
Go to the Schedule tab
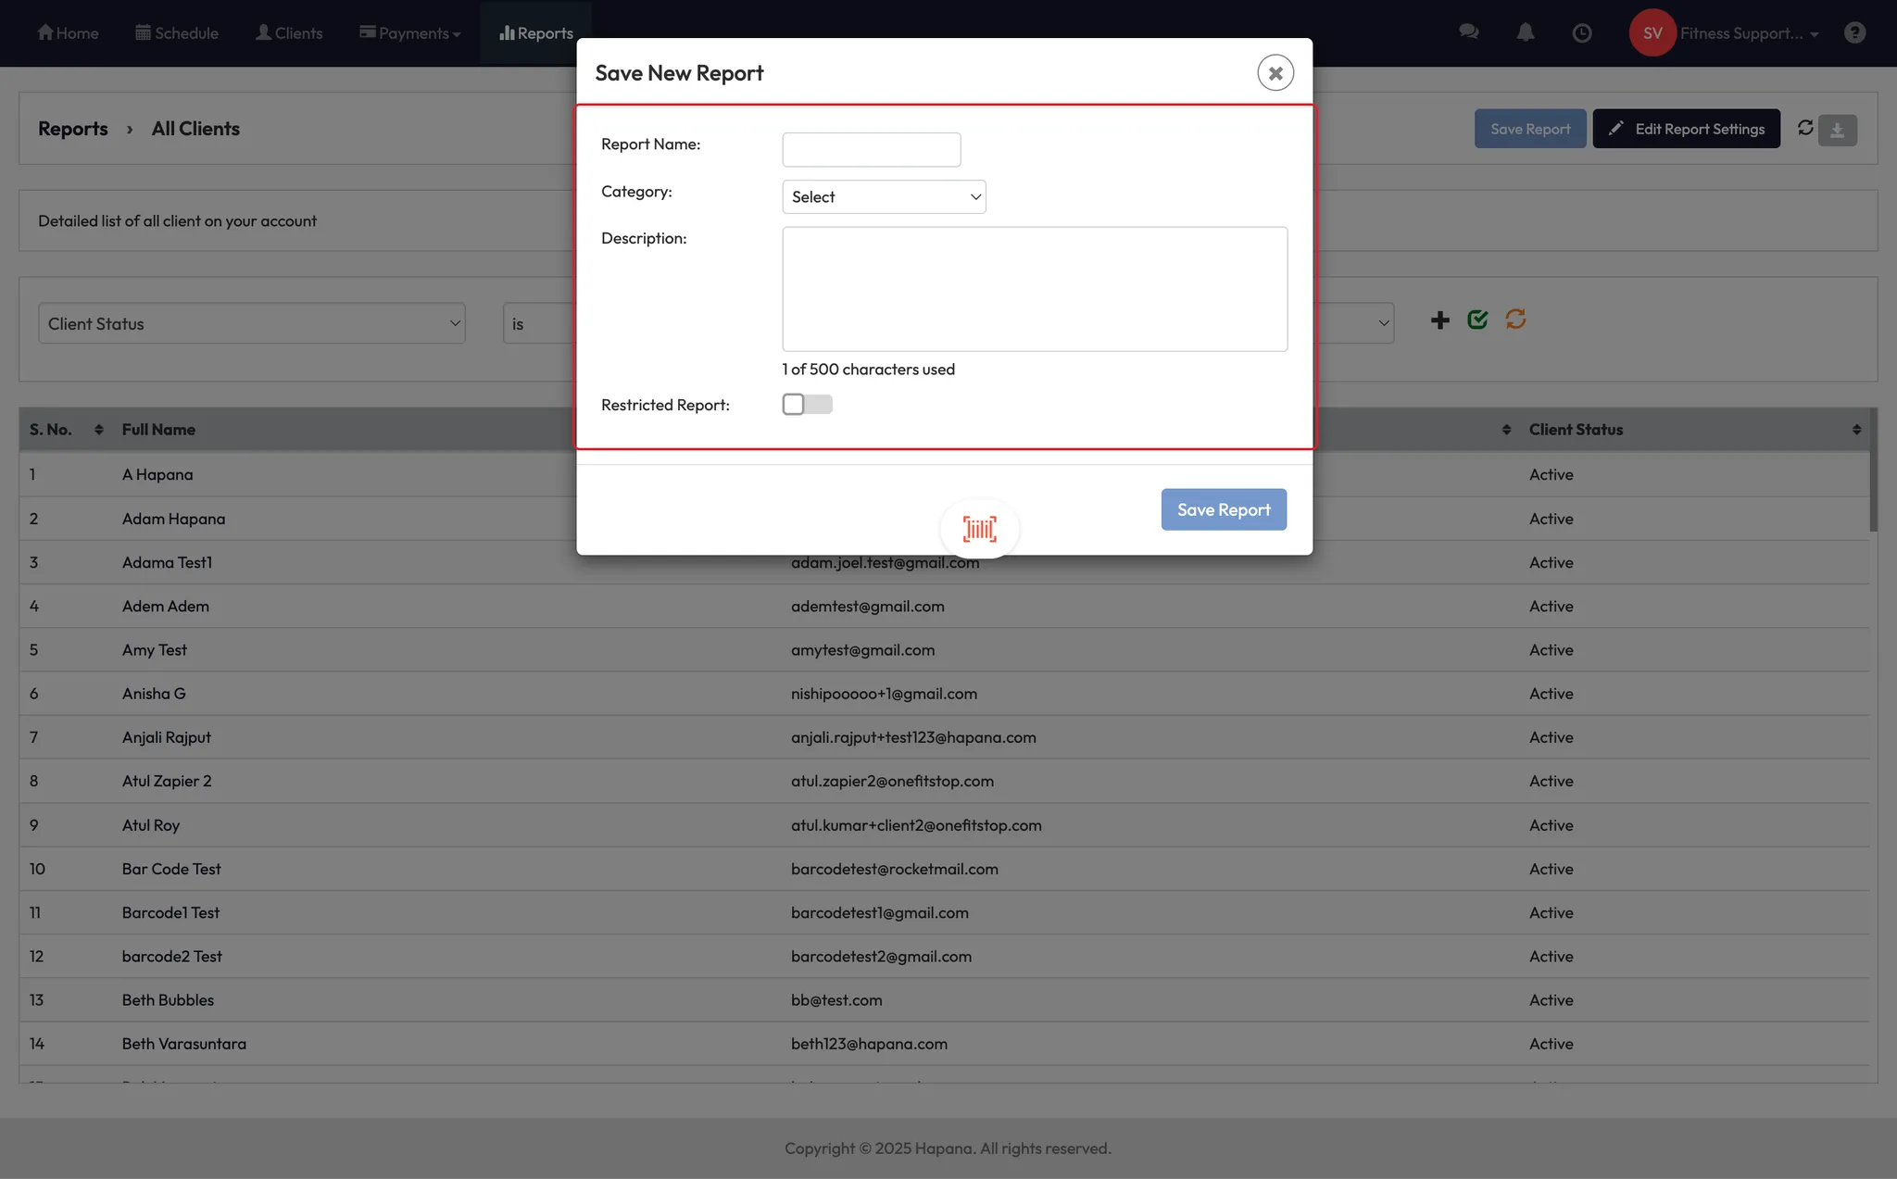click(177, 33)
